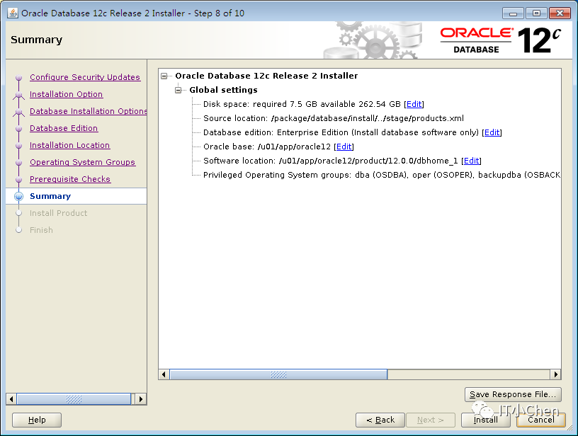Edit the Disk space setting

click(414, 104)
